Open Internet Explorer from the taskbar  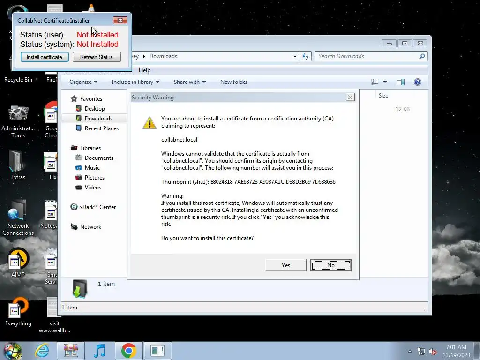point(42,351)
